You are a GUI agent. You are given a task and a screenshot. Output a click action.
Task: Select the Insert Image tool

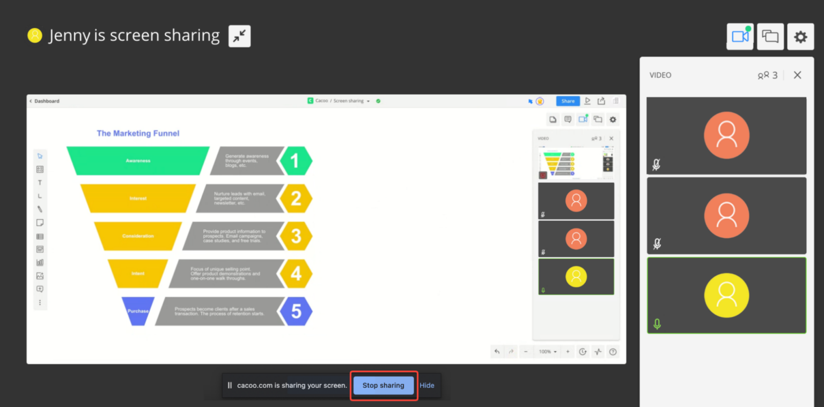[40, 275]
